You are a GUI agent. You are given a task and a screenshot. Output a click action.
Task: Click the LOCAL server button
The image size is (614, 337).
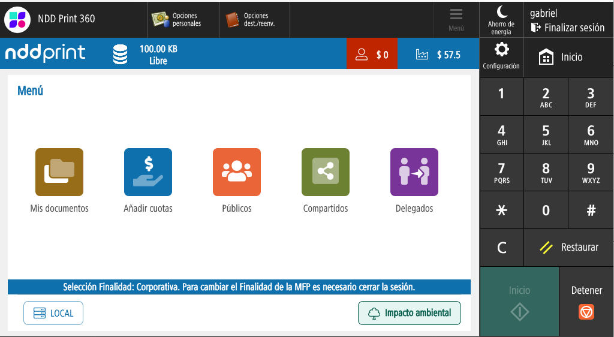[x=53, y=313]
